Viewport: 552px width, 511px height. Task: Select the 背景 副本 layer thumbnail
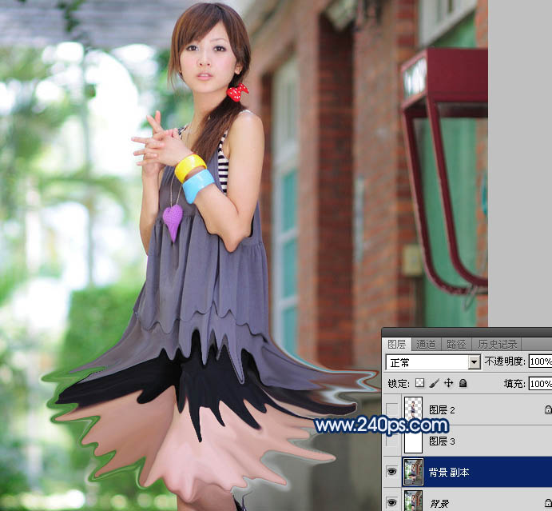click(x=413, y=472)
